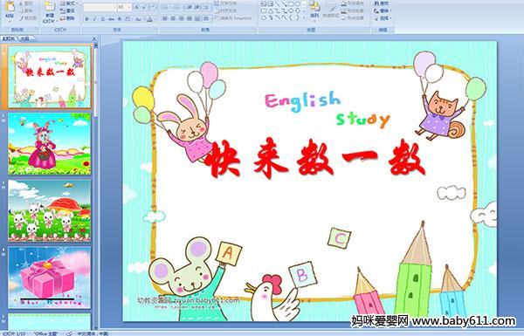Open the Shape Outline color menu
This screenshot has height=336, width=524.
click(x=355, y=10)
